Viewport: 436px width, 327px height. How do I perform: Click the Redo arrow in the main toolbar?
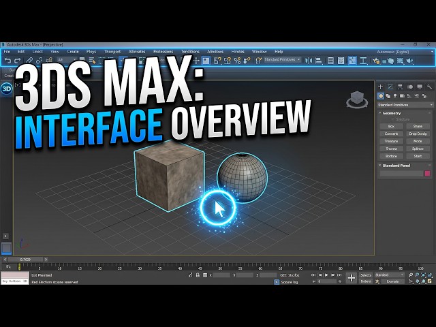coord(17,61)
